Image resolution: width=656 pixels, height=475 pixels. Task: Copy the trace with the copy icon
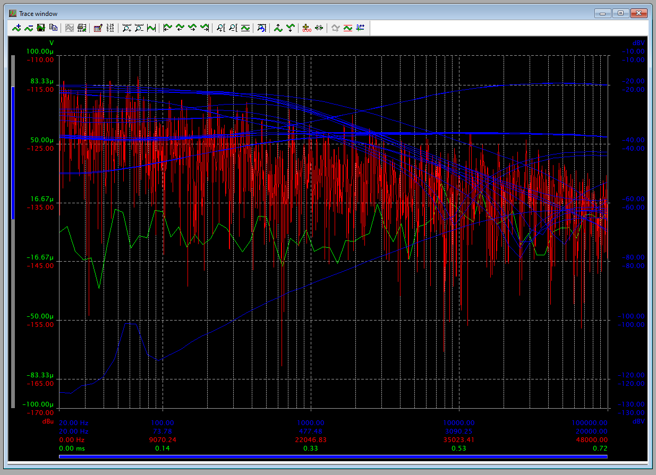point(53,28)
